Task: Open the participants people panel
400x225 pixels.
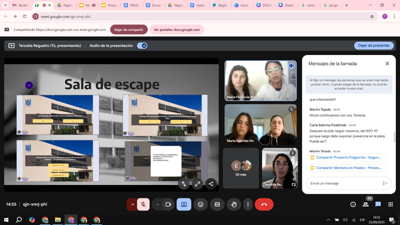Action: pos(365,204)
